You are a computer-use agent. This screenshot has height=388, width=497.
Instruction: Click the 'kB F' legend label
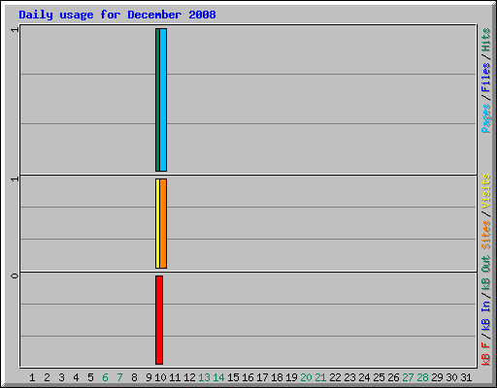pos(486,354)
